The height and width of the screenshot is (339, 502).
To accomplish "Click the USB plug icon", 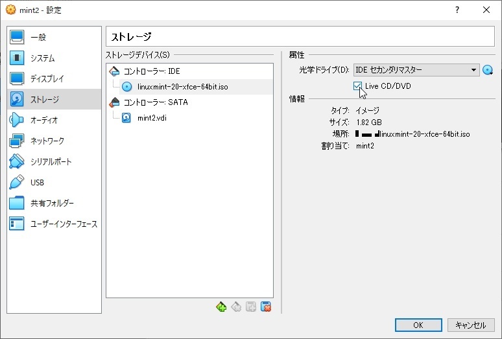I will pyautogui.click(x=17, y=182).
